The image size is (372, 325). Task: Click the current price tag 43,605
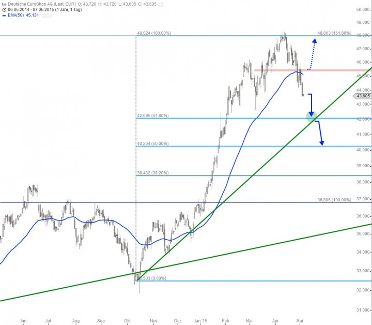(362, 96)
